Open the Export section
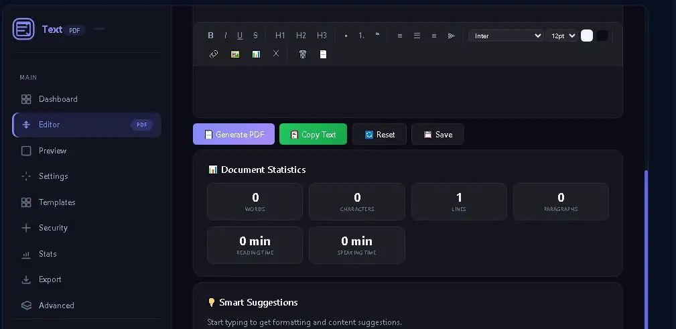The image size is (676, 329). tap(86, 279)
